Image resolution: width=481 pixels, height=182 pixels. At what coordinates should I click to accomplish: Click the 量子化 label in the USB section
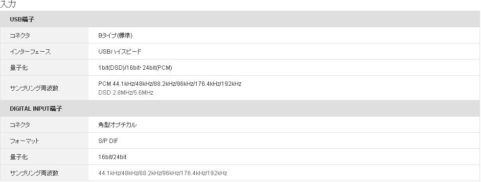coord(19,68)
